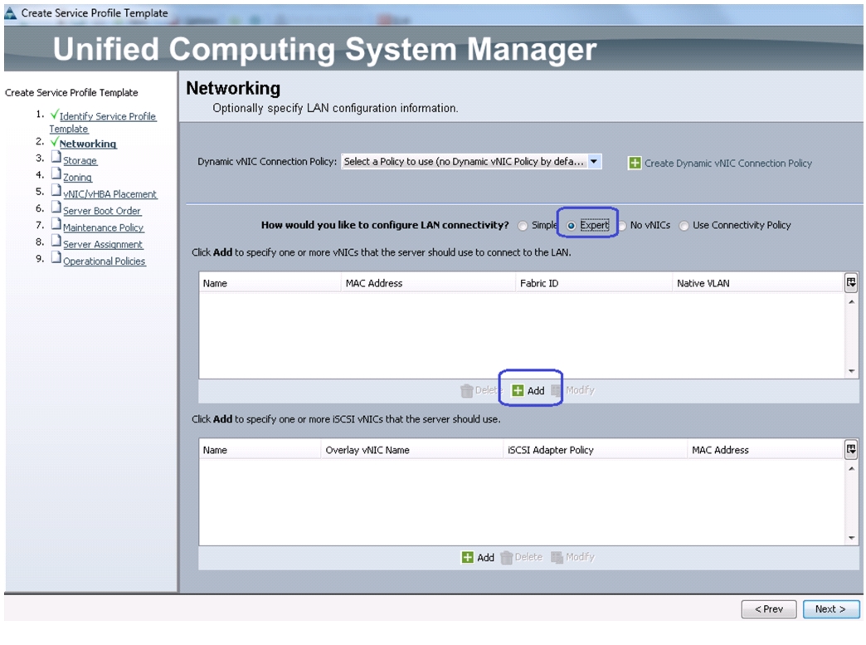Sort vNIC table by Native VLAN column
The height and width of the screenshot is (645, 866).
pos(758,283)
